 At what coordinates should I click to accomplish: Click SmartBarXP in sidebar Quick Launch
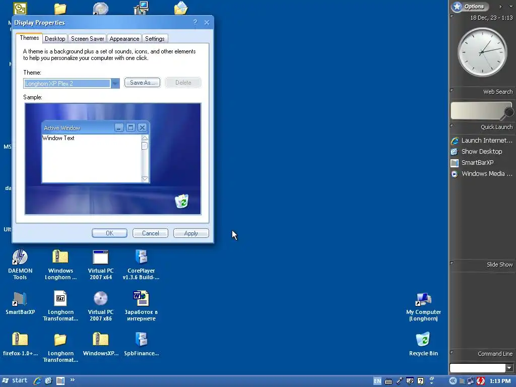pos(472,163)
